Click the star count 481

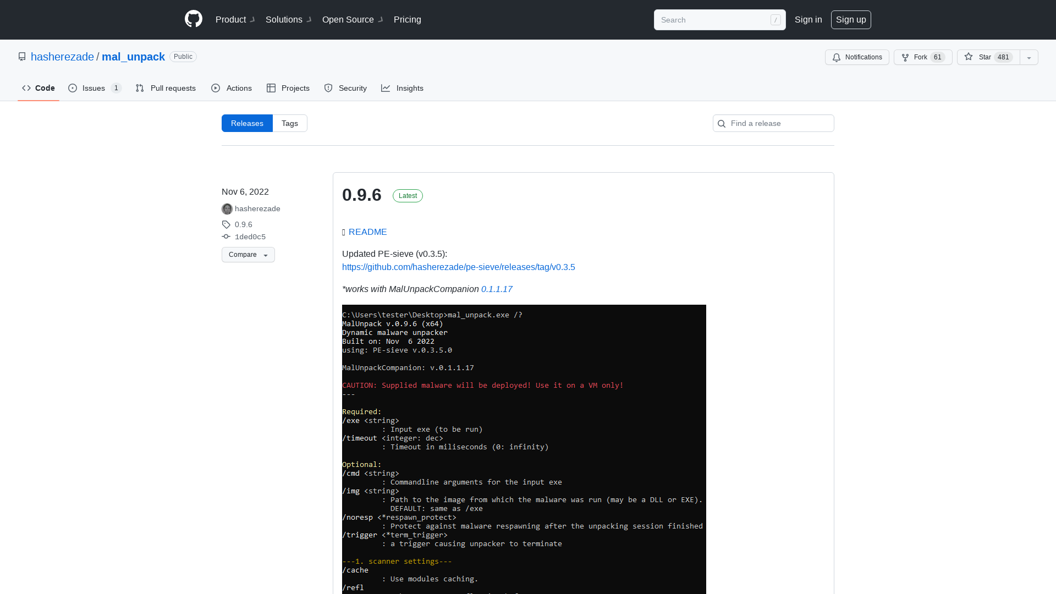click(1003, 57)
